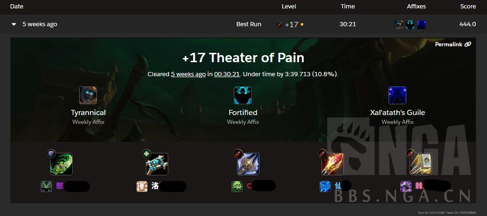Click small Tyrannical icon in Affixes column
The height and width of the screenshot is (216, 487).
(399, 24)
